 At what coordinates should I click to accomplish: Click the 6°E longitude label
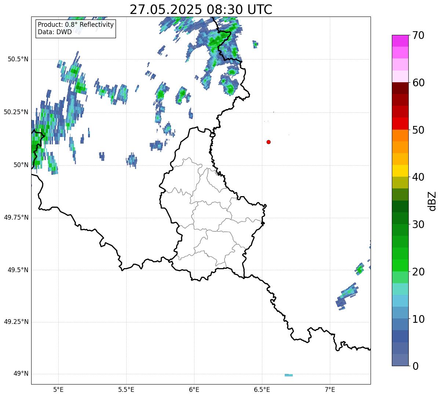coord(194,389)
